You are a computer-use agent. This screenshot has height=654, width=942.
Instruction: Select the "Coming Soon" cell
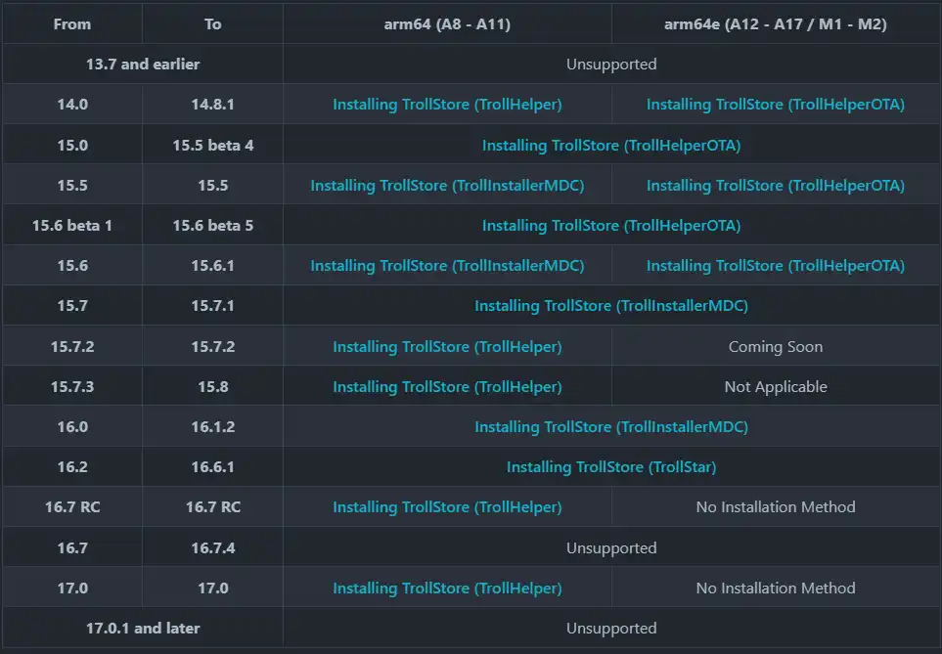(x=775, y=346)
